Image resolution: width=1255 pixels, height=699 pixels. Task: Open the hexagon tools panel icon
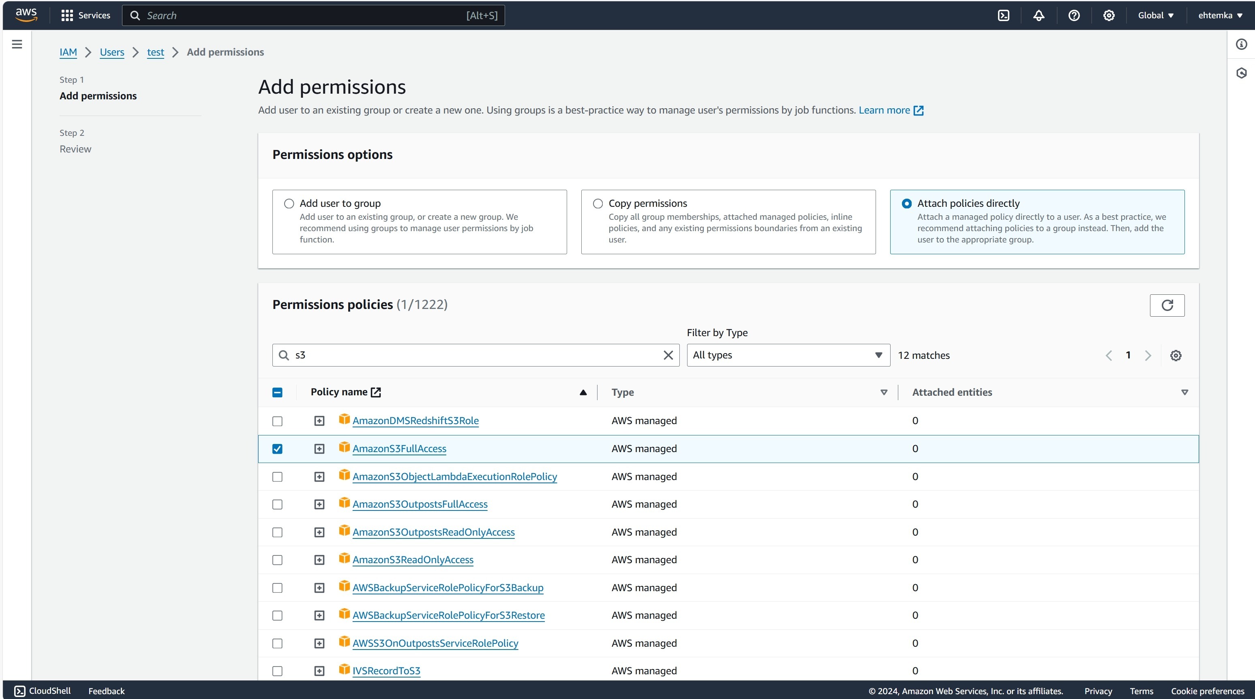coord(1241,73)
